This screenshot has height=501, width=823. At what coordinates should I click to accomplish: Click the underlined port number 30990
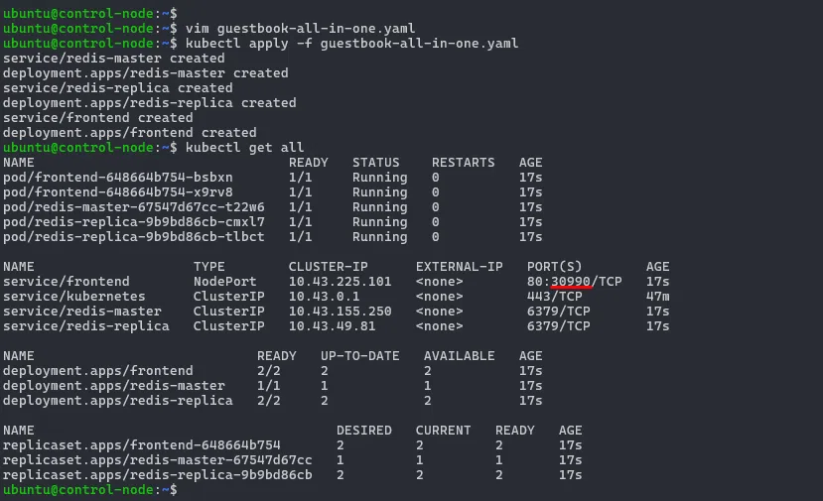click(x=571, y=282)
